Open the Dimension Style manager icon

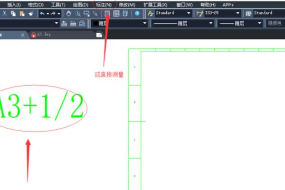click(x=199, y=13)
